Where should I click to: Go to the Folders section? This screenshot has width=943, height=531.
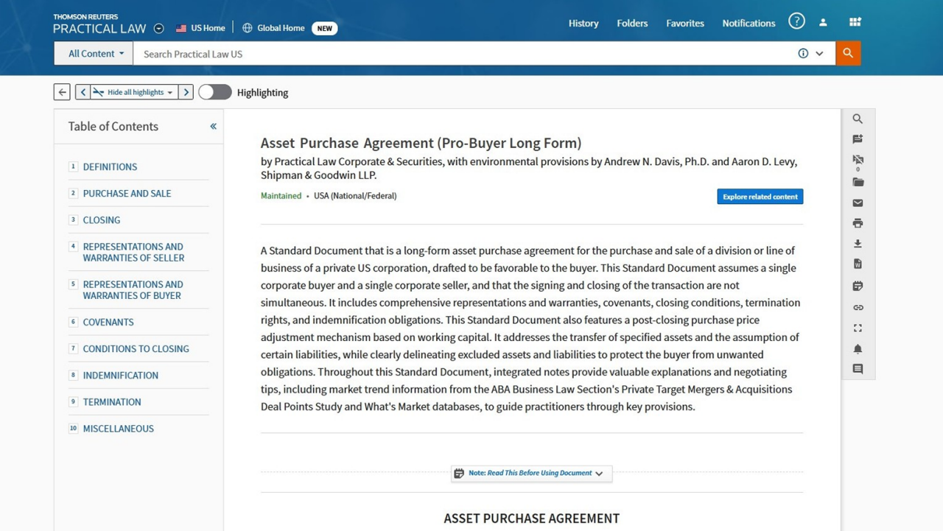631,23
